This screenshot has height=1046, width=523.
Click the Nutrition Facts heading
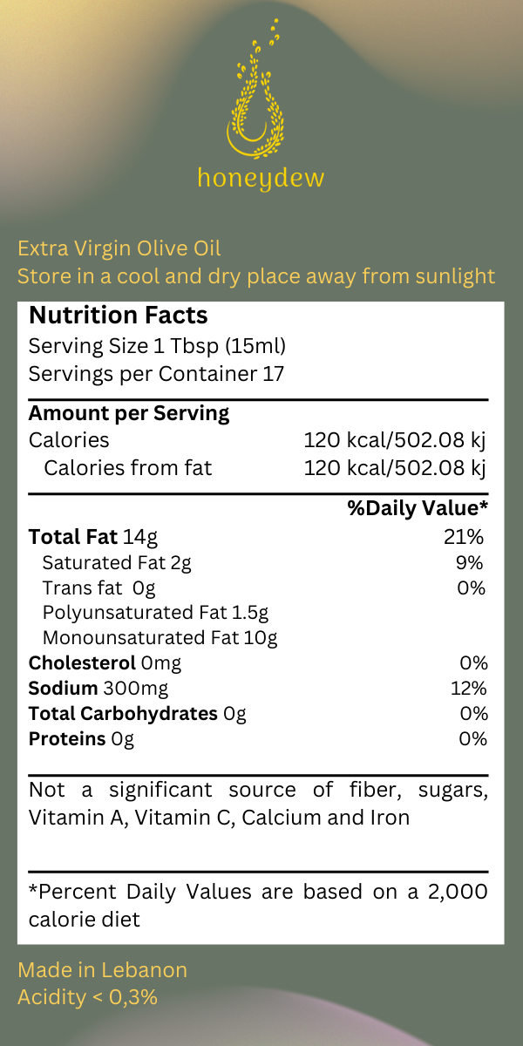click(119, 316)
